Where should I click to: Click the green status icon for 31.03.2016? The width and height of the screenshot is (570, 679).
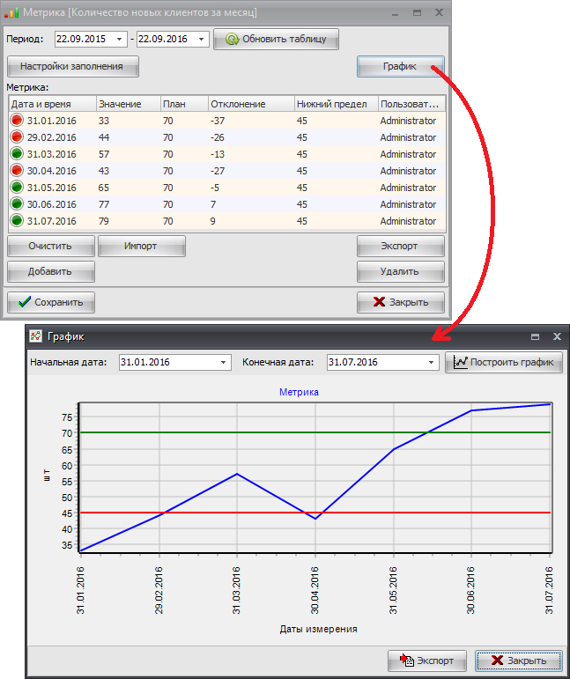[16, 154]
